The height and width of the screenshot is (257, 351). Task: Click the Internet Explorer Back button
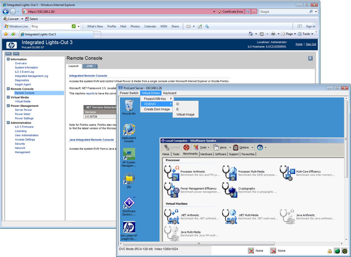6,12
